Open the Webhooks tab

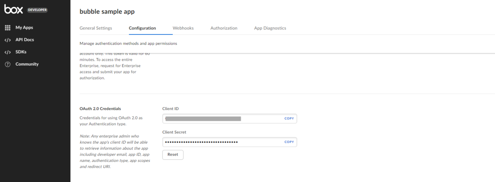tap(183, 28)
